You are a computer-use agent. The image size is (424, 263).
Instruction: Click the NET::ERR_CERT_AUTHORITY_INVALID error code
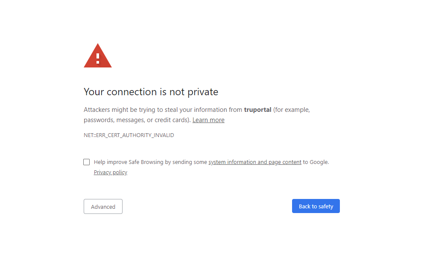click(129, 135)
